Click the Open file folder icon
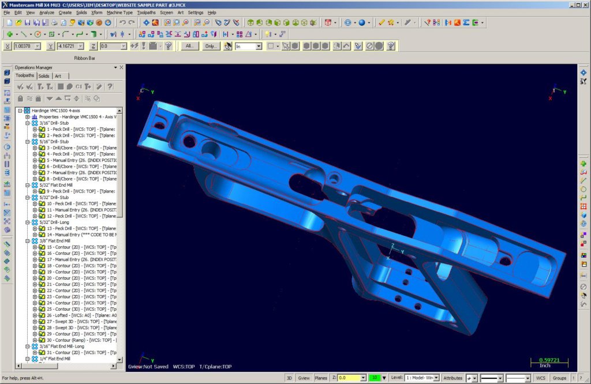The height and width of the screenshot is (384, 591). tap(18, 22)
